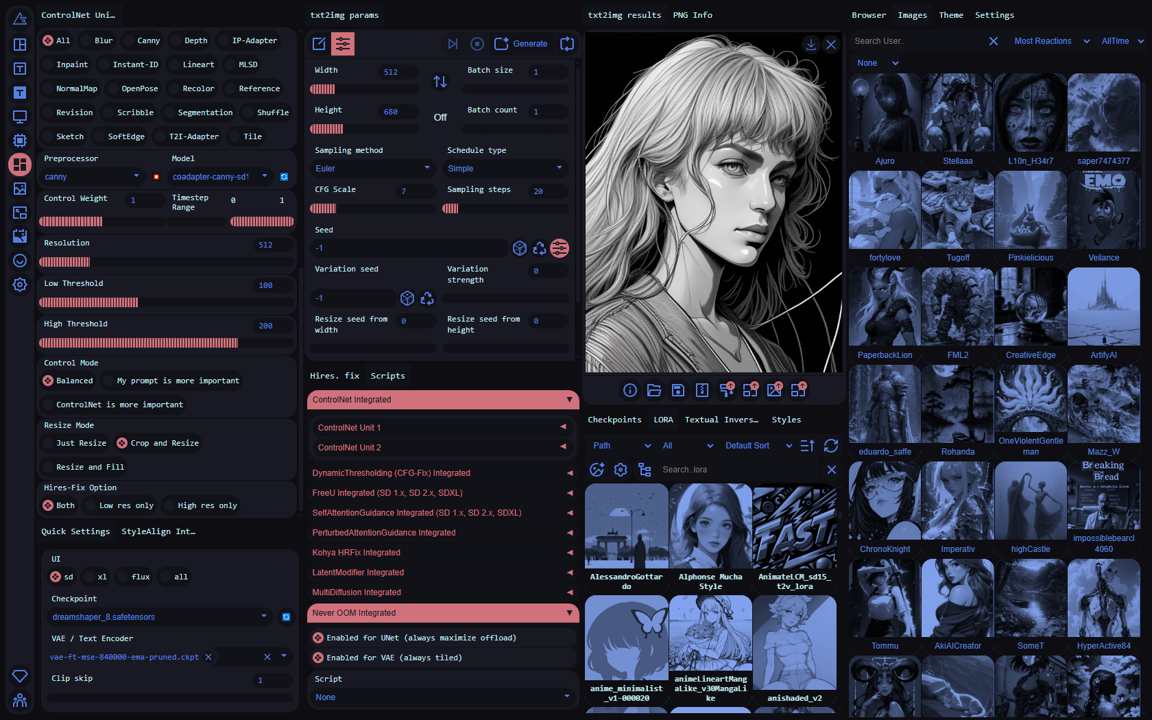Switch to the Images tab
The height and width of the screenshot is (720, 1152).
click(x=912, y=15)
